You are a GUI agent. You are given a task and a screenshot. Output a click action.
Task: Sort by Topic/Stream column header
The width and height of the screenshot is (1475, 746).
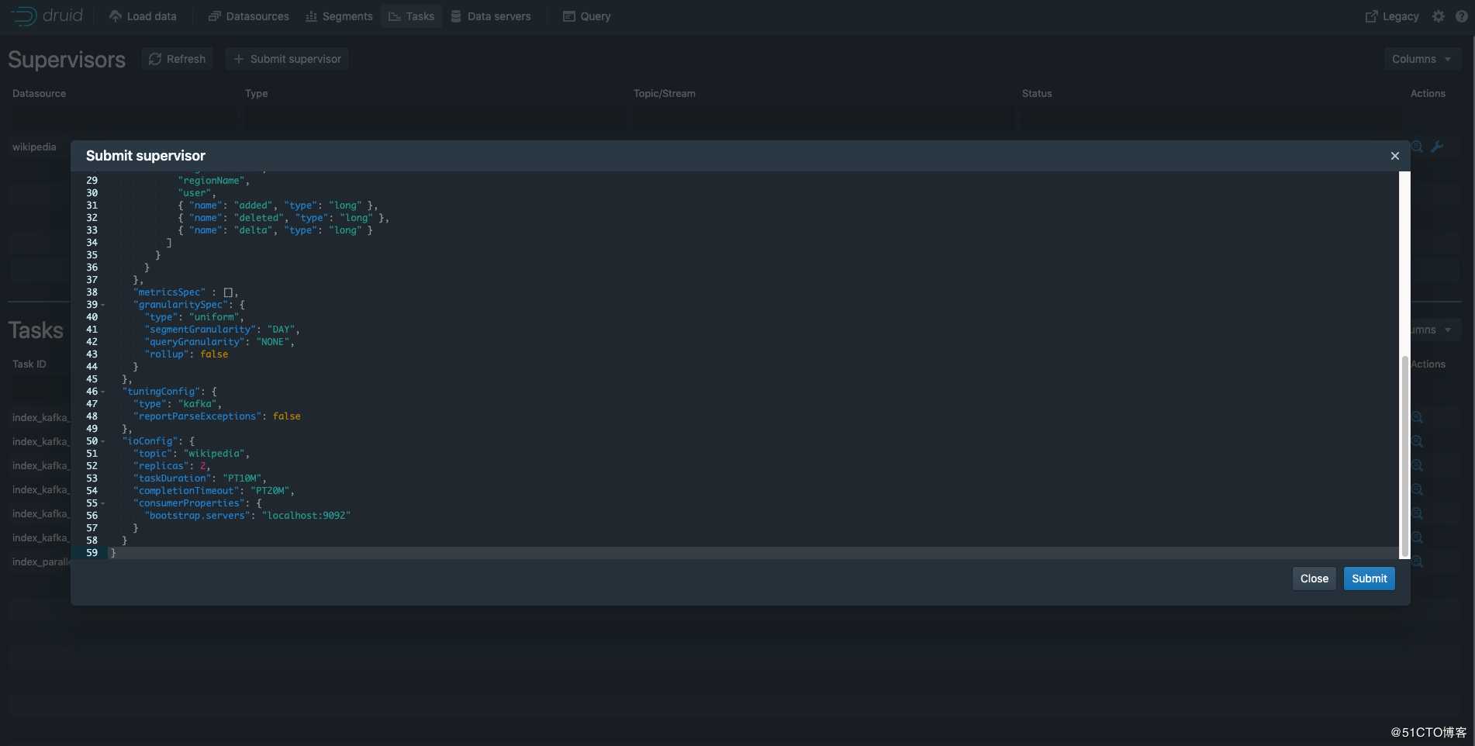[664, 93]
